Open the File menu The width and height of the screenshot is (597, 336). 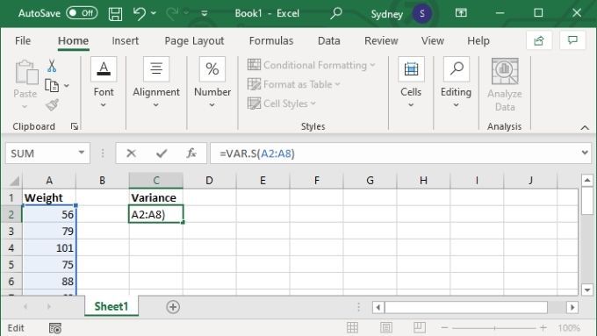click(x=23, y=40)
